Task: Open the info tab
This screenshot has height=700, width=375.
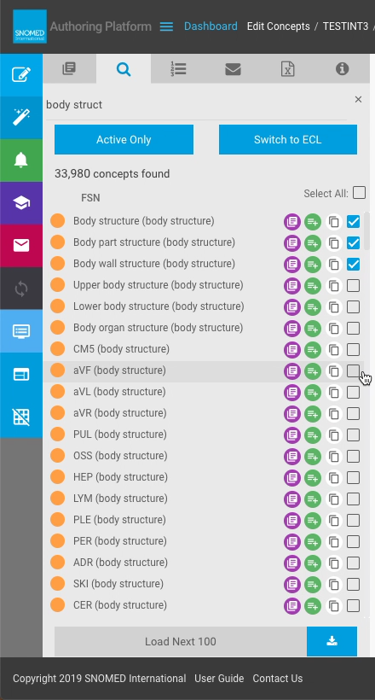Action: (x=342, y=69)
